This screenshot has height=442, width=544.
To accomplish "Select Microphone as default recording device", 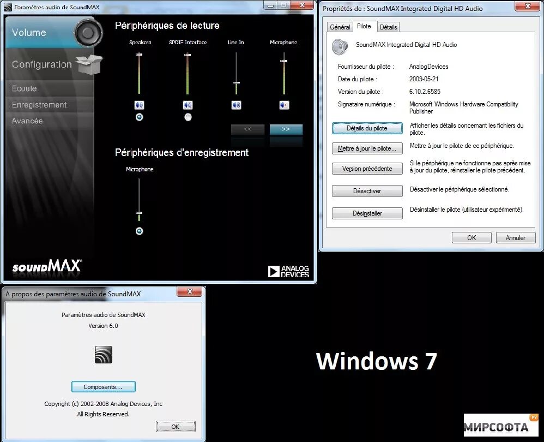I will click(140, 231).
